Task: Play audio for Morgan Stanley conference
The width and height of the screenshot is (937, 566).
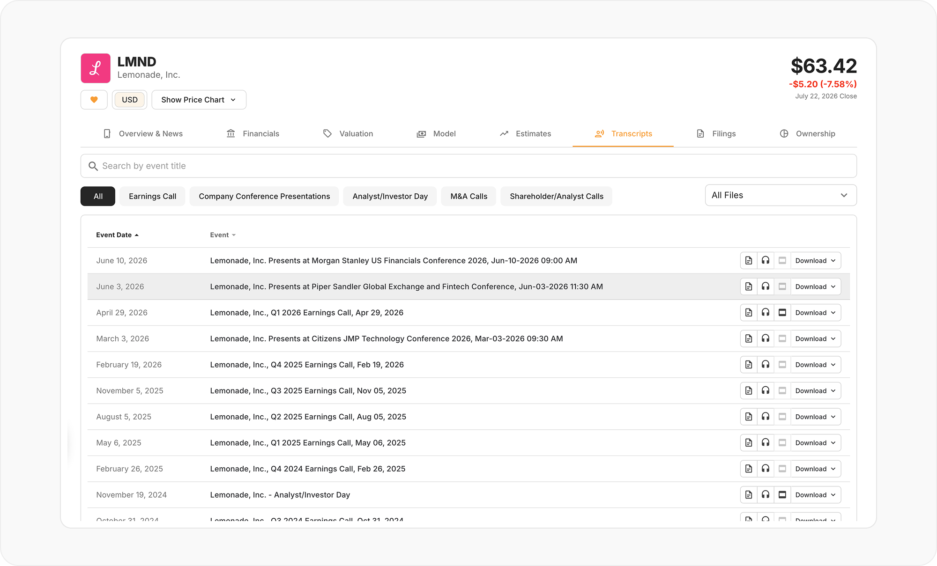Action: click(766, 261)
